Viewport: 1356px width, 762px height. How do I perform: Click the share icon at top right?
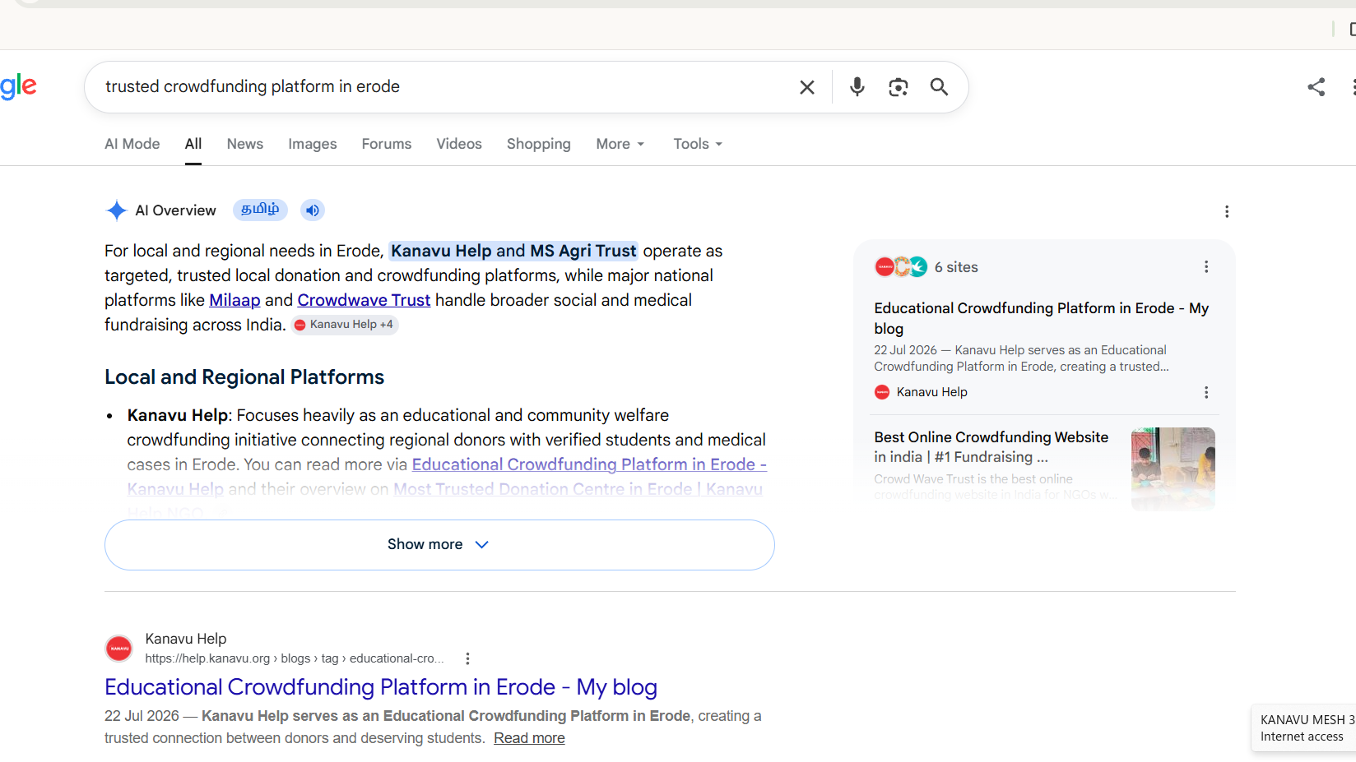[1316, 87]
